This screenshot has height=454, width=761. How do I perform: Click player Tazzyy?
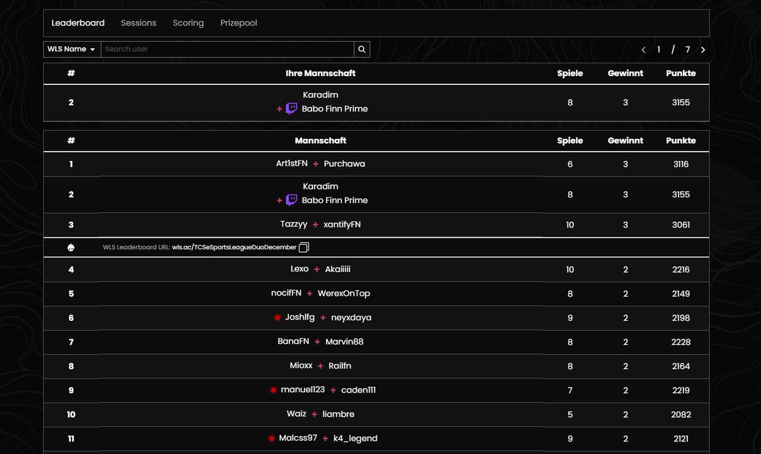294,224
